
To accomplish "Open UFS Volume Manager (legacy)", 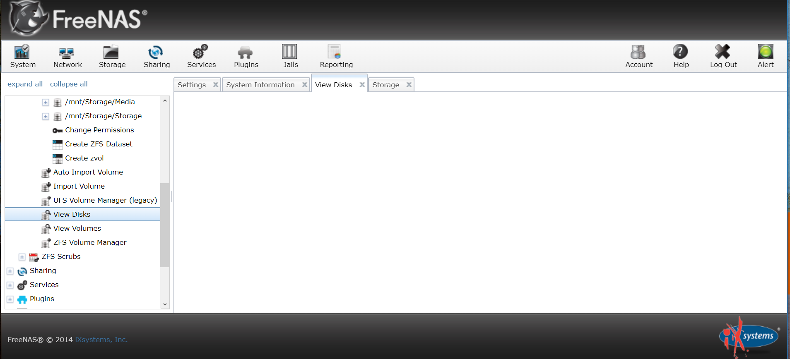I will 105,200.
